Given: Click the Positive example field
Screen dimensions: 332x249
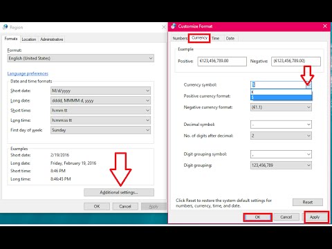Looking at the screenshot, I should pos(222,62).
